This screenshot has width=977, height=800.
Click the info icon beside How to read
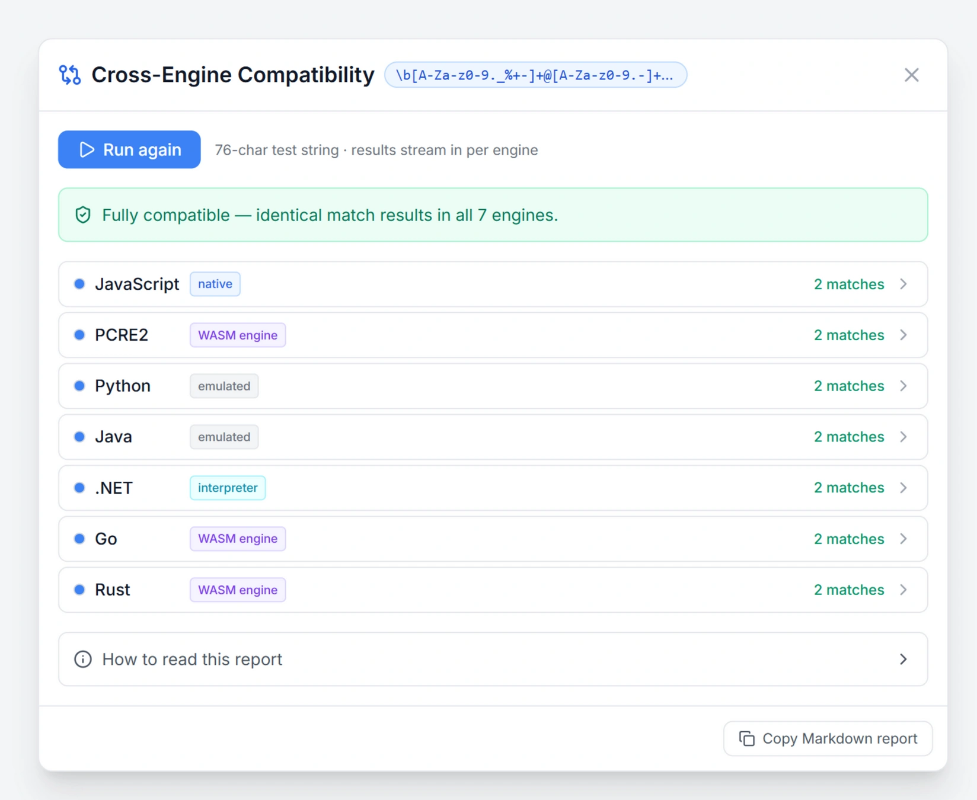[83, 659]
